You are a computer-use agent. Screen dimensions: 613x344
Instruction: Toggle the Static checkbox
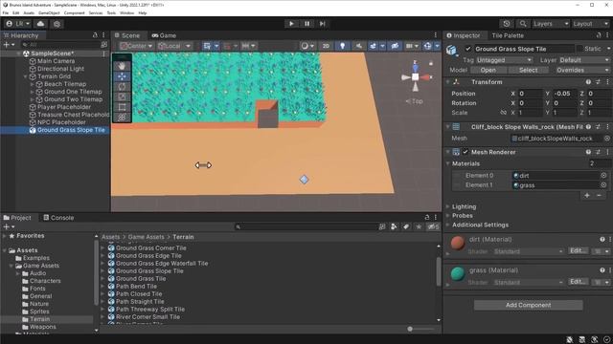579,49
